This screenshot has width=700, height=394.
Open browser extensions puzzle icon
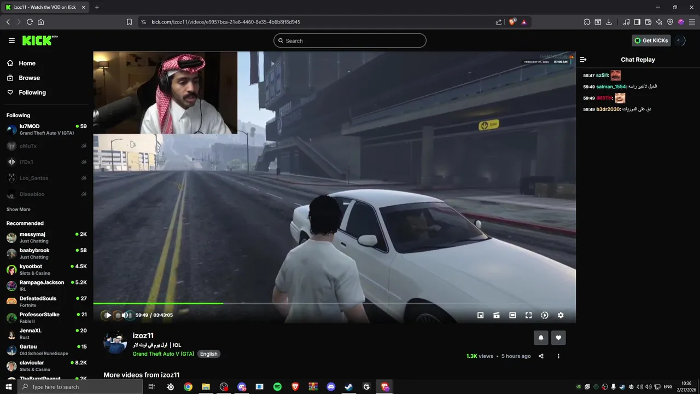(587, 22)
